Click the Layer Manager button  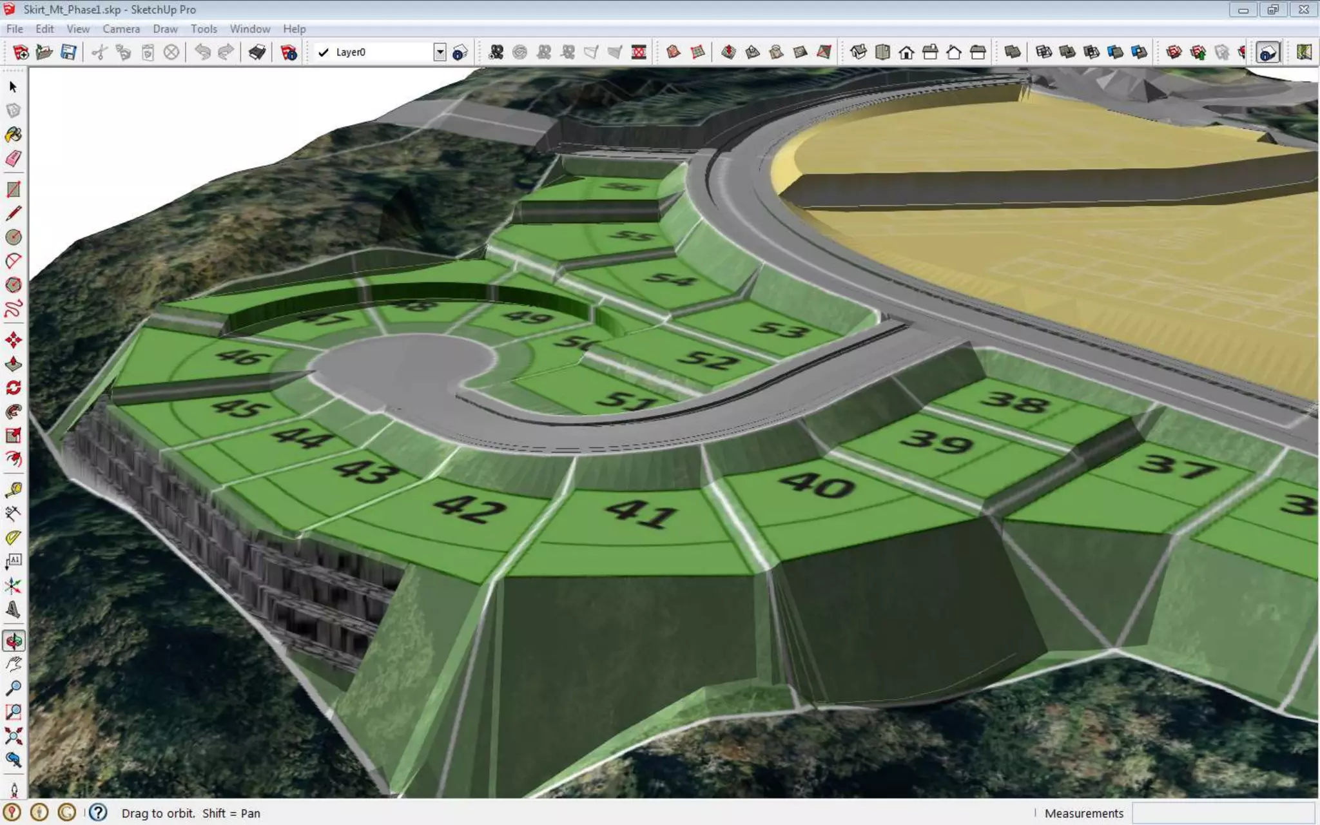coord(460,52)
